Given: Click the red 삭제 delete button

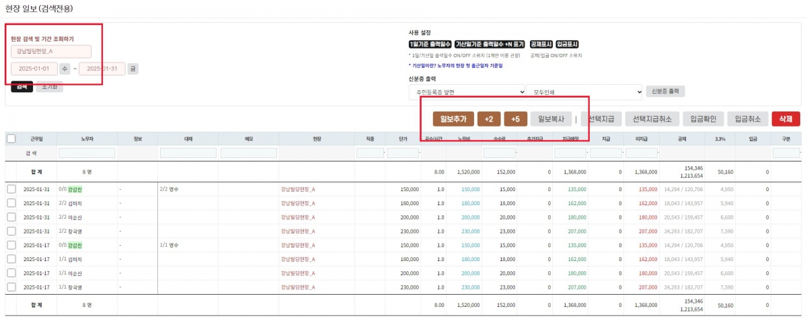Looking at the screenshot, I should pyautogui.click(x=785, y=119).
